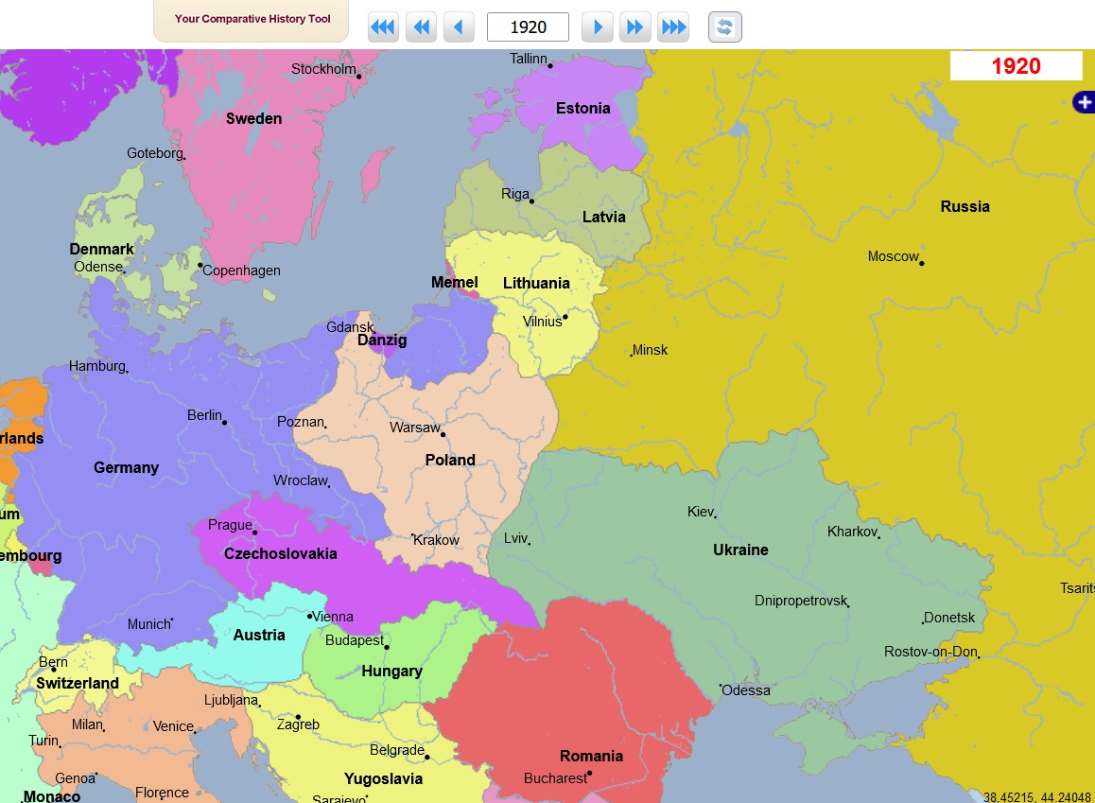Click the Ukraine country label
This screenshot has width=1095, height=803.
[x=740, y=550]
